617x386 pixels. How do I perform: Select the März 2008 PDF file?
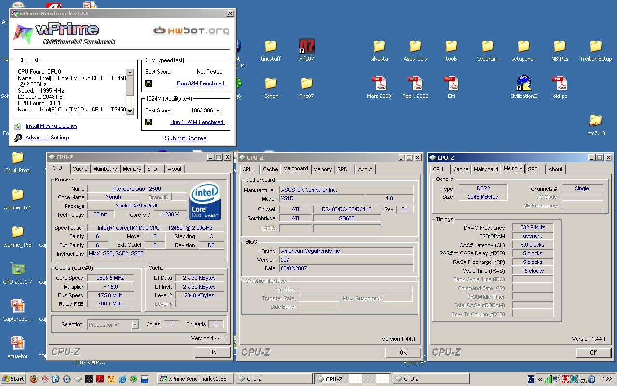(x=379, y=88)
